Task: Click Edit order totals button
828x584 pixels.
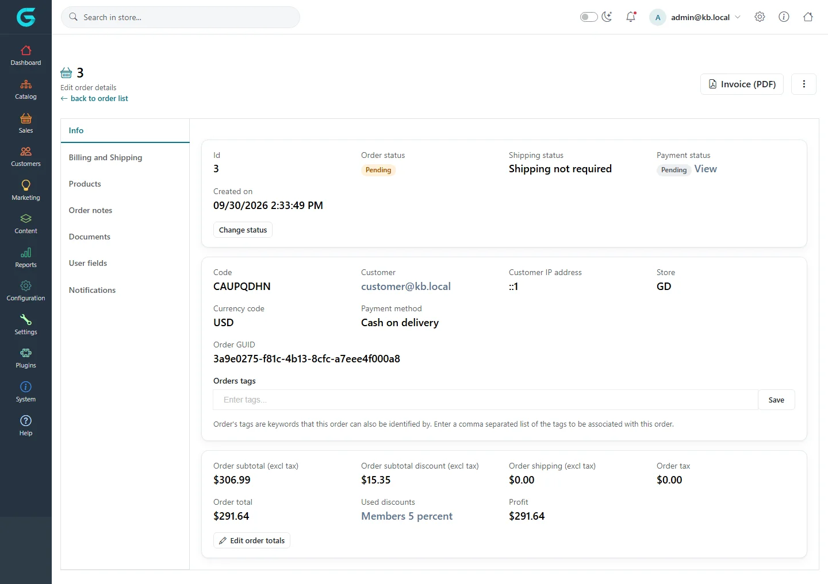Action: [252, 540]
